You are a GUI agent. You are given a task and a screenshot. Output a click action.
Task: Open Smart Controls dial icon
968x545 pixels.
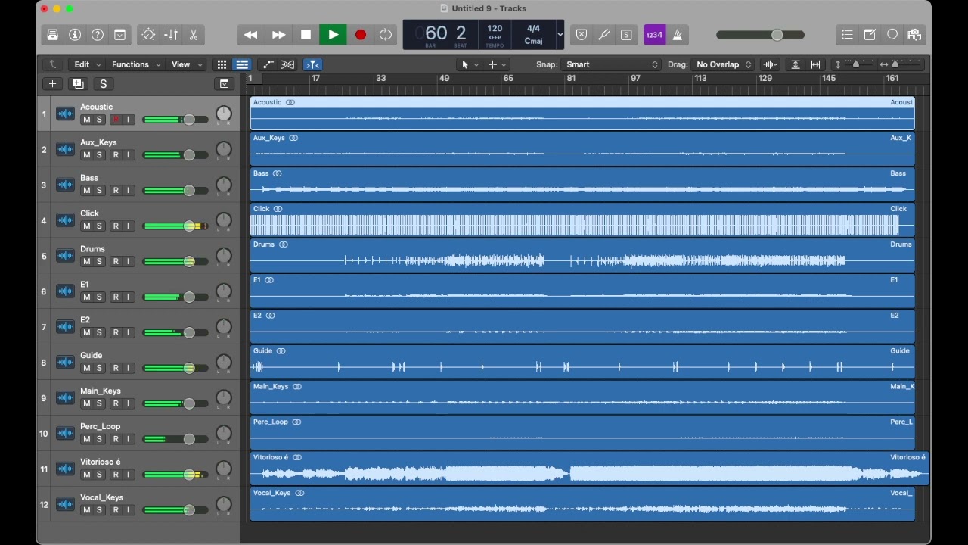pyautogui.click(x=148, y=35)
